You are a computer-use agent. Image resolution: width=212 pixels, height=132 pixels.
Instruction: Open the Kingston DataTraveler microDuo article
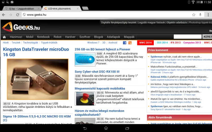coord(36,52)
